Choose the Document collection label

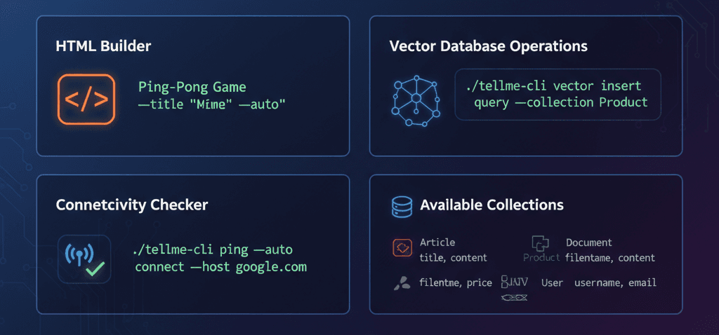[589, 242]
